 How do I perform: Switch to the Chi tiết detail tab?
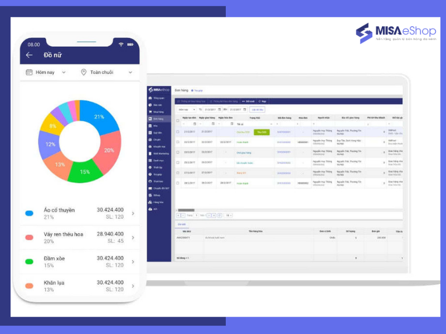tap(182, 224)
